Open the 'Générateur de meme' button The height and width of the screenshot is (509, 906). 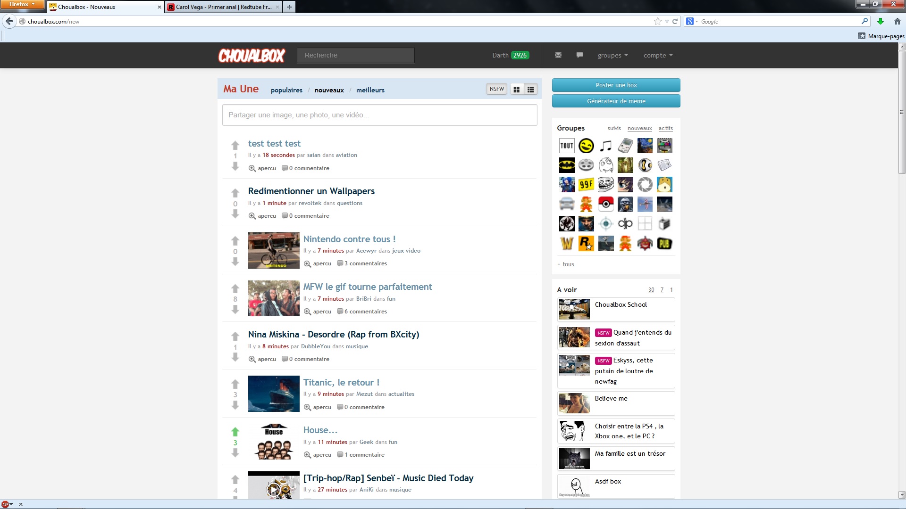point(616,101)
